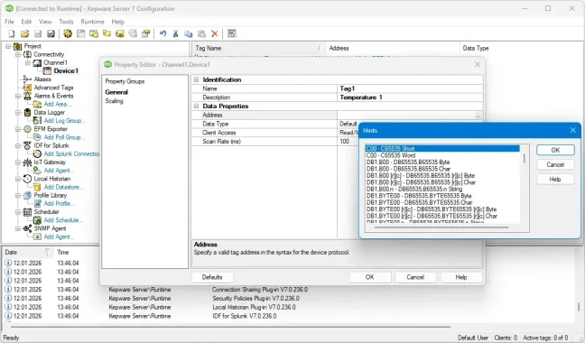The width and height of the screenshot is (585, 343).
Task: Click Cancel in the Hints dialog
Action: 555,164
